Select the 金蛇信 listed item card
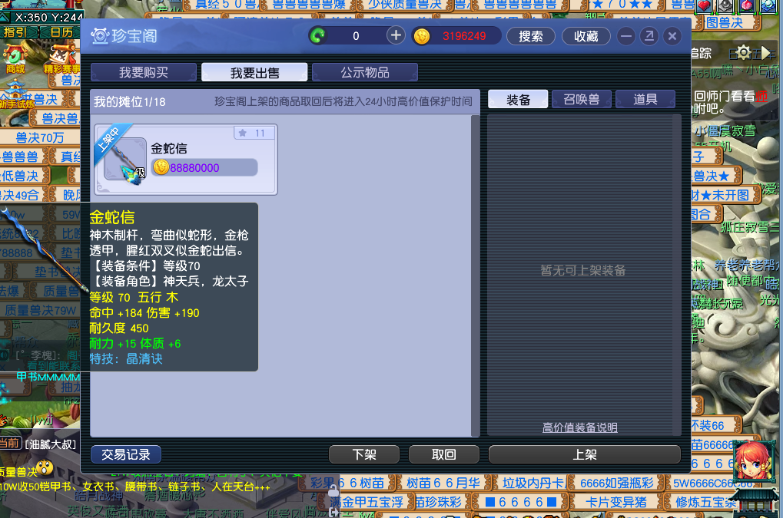This screenshot has height=518, width=783. [186, 159]
